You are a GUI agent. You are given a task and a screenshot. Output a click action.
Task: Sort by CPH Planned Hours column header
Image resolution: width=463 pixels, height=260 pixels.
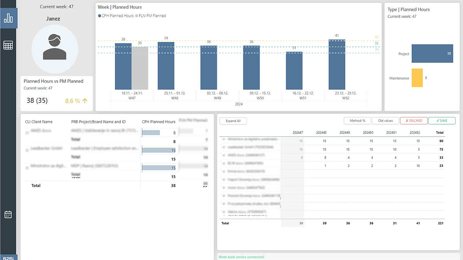point(159,122)
